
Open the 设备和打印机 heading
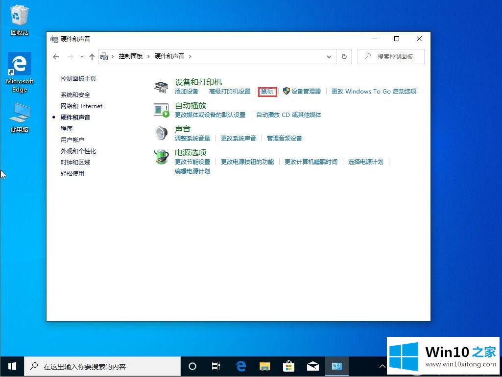(198, 82)
